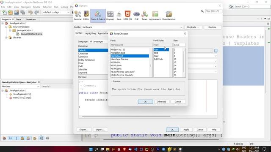This screenshot has width=271, height=152.
Task: Collapse the Source Packages node
Action: coord(6,27)
